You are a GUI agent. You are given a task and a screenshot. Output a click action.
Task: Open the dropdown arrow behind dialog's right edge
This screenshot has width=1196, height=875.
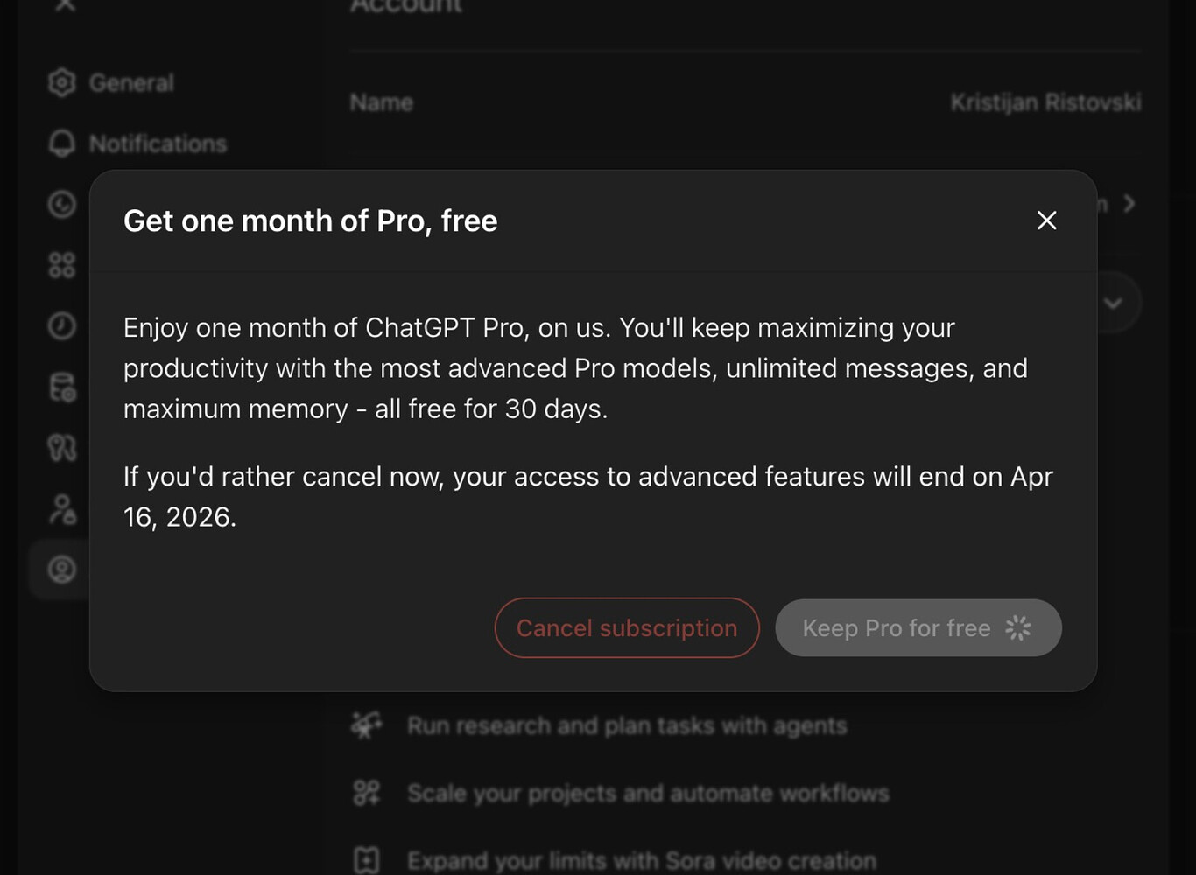pos(1114,304)
